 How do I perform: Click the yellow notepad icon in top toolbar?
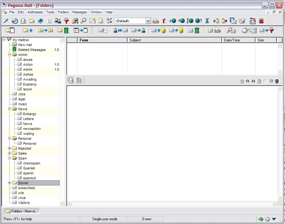[x=101, y=21]
